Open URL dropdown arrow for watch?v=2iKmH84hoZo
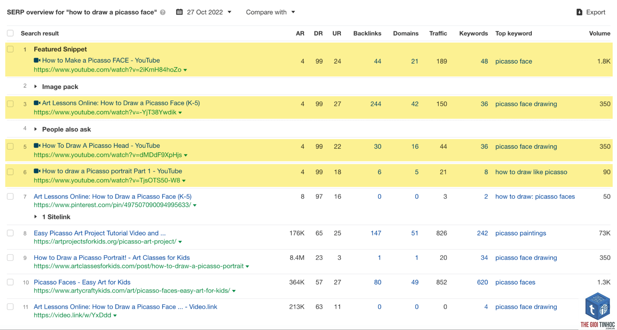617x330 pixels. tap(185, 70)
